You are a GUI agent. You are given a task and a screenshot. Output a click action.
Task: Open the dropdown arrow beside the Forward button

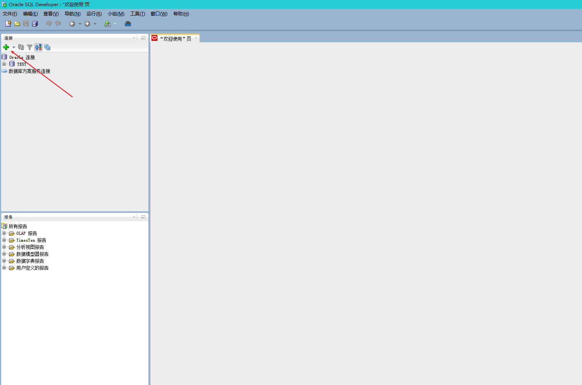pyautogui.click(x=95, y=24)
